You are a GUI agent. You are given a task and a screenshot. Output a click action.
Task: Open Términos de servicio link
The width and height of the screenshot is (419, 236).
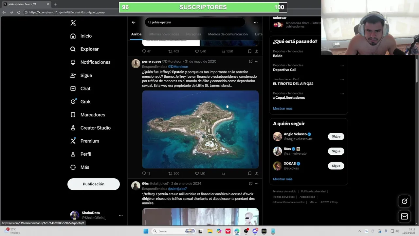coord(284,191)
